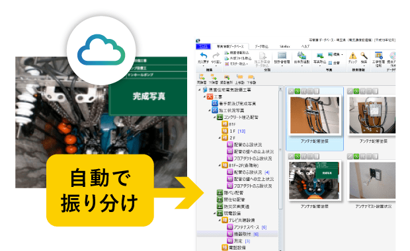Click the book icon of 県営住宅電気設備工事
Screen dimensions: 410x251
coord(205,90)
